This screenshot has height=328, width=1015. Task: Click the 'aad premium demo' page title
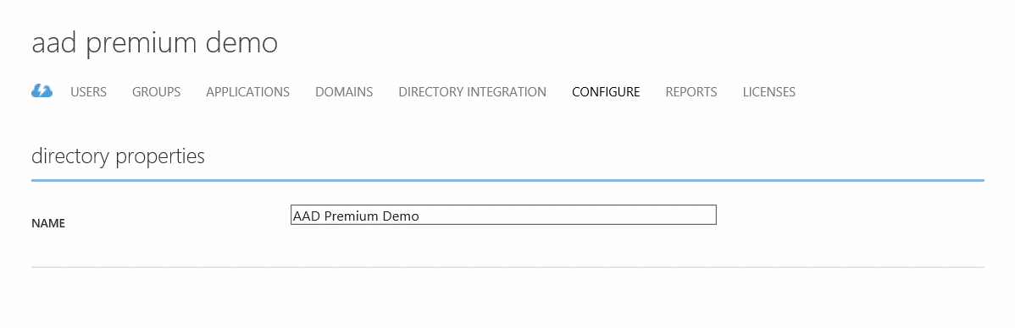coord(155,44)
